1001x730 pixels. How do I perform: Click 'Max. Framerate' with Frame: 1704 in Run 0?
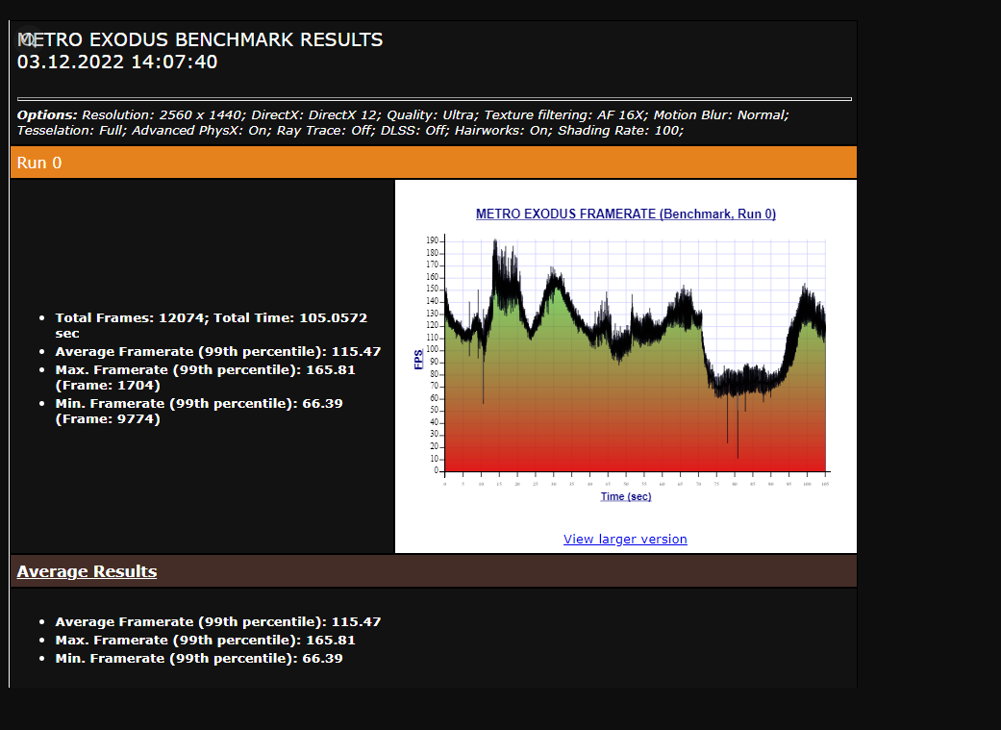(205, 377)
